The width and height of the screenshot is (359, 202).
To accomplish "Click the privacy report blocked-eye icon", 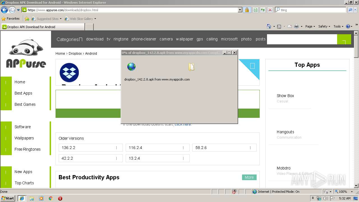I will [x=234, y=192].
